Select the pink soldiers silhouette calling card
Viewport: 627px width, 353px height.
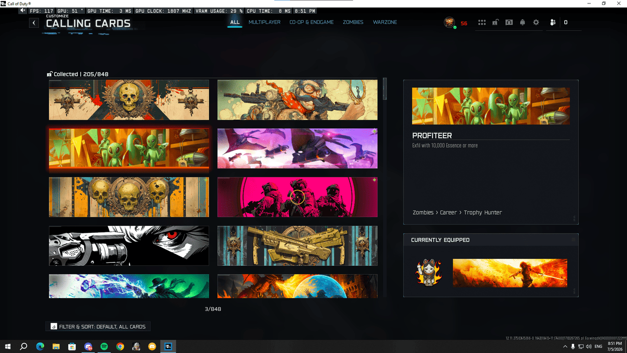click(297, 197)
